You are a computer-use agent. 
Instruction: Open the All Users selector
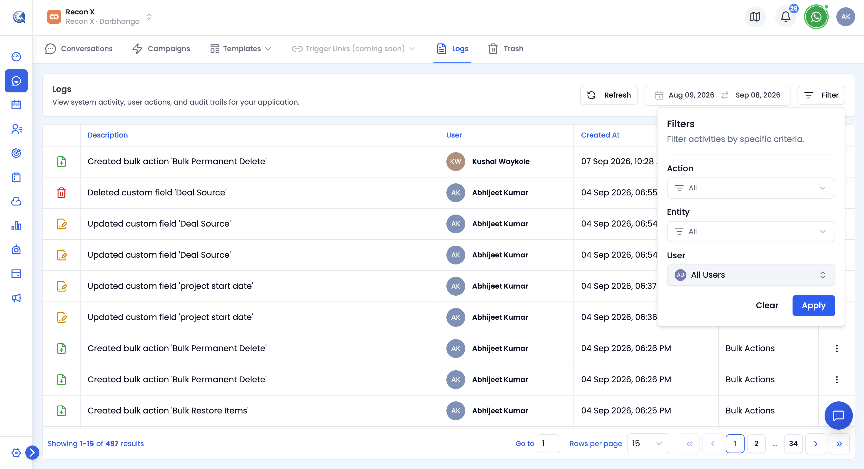pyautogui.click(x=751, y=275)
